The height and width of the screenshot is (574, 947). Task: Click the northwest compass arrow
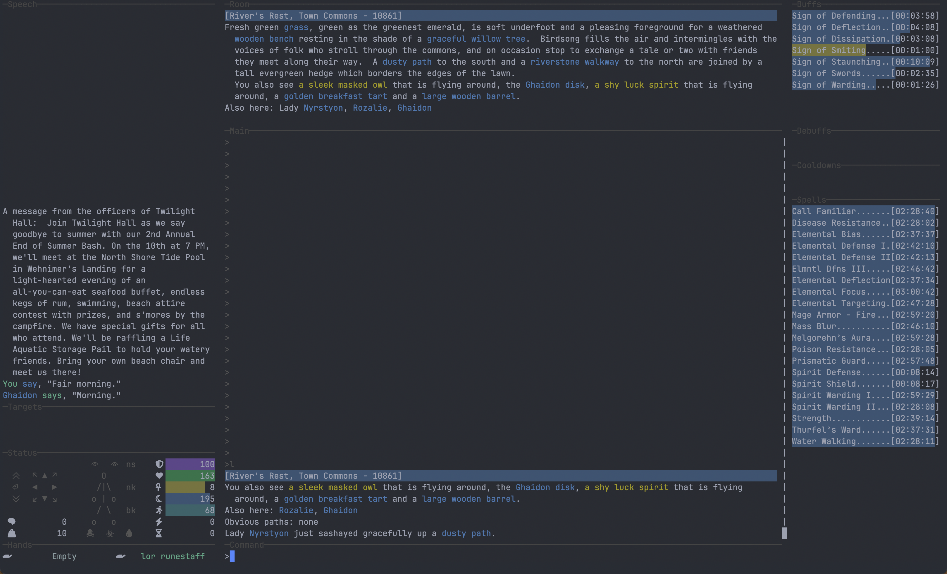(35, 475)
